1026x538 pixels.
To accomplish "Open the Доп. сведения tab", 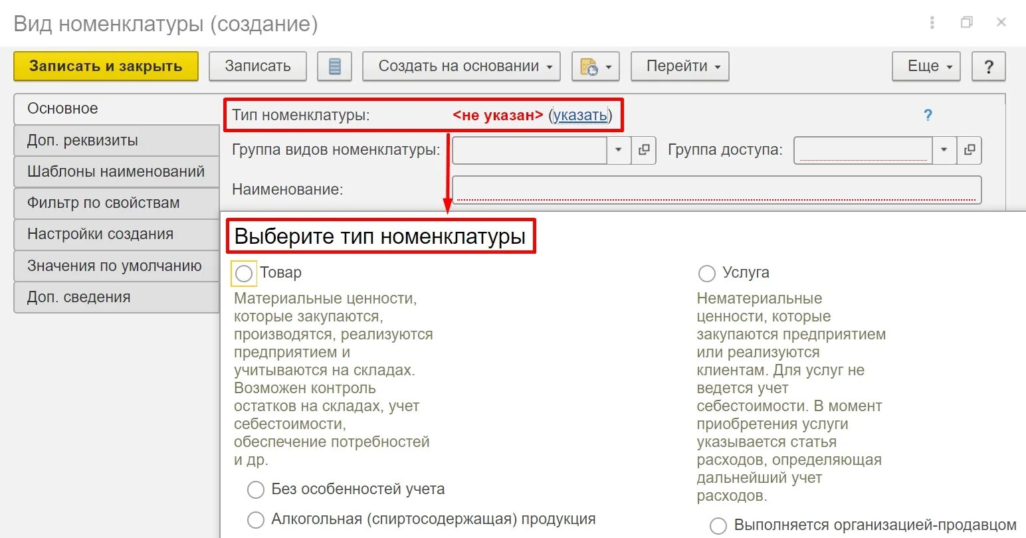I will click(117, 298).
